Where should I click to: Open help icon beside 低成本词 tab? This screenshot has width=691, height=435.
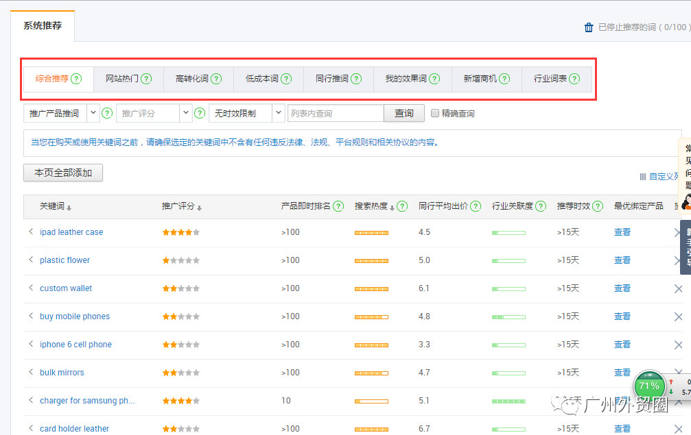coord(286,79)
